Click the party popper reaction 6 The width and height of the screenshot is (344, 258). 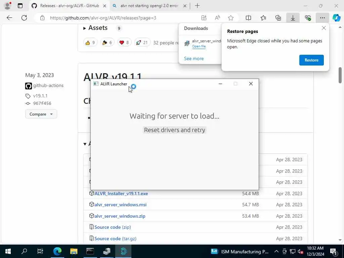pos(107,43)
